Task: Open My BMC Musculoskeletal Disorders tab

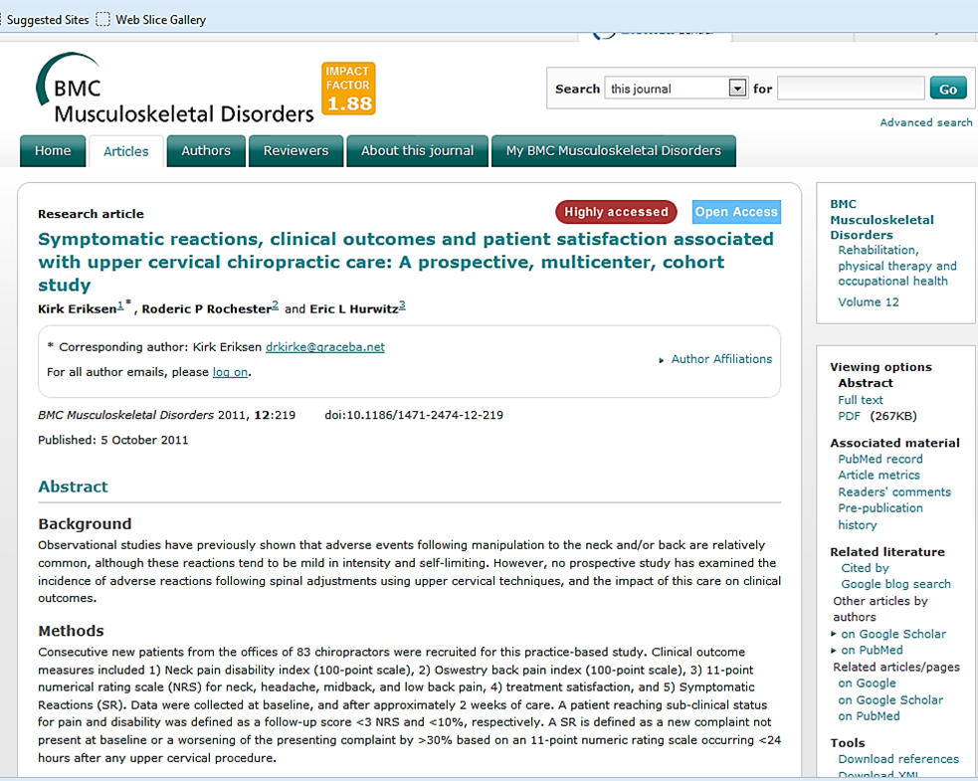Action: [613, 151]
